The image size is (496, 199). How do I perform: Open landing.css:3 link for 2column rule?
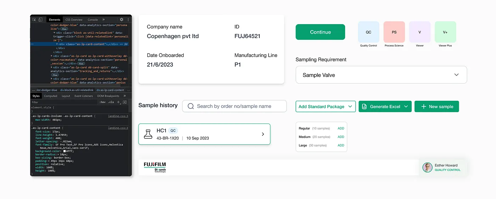tap(118, 116)
